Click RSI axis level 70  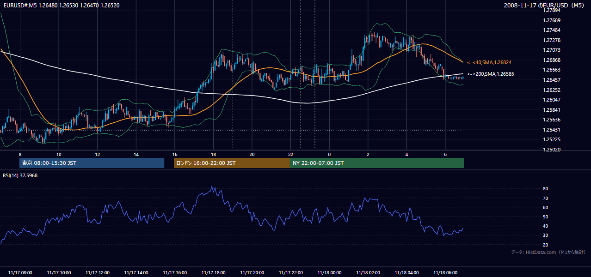(546, 198)
